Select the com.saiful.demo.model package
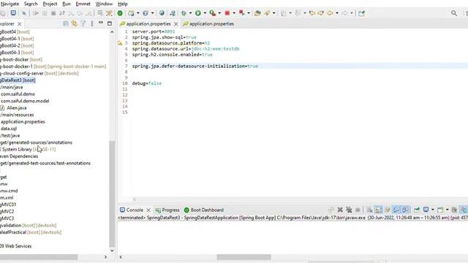Image resolution: width=468 pixels, height=263 pixels. point(25,101)
